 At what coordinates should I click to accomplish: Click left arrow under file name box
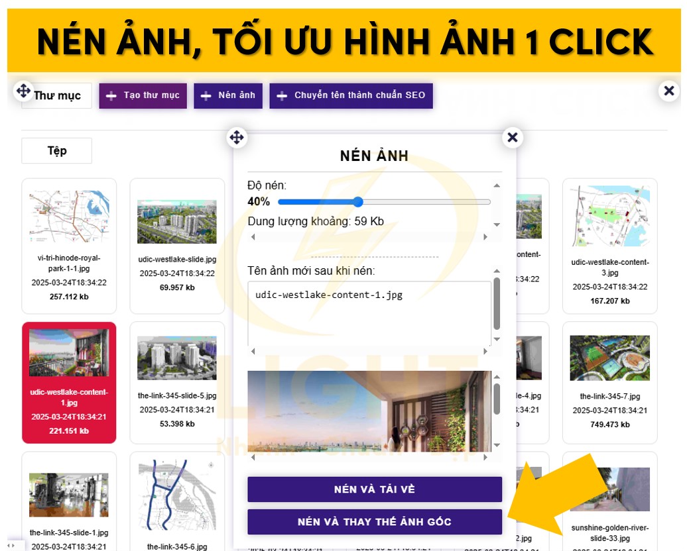[253, 351]
